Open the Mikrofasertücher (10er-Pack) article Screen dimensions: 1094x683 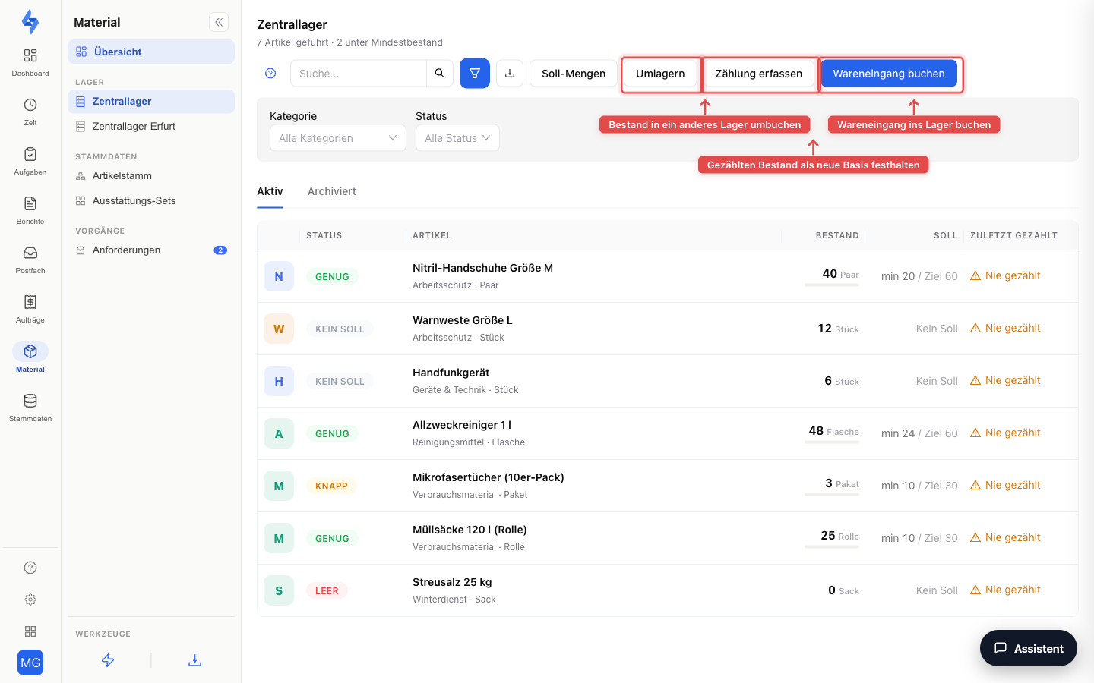(x=489, y=477)
